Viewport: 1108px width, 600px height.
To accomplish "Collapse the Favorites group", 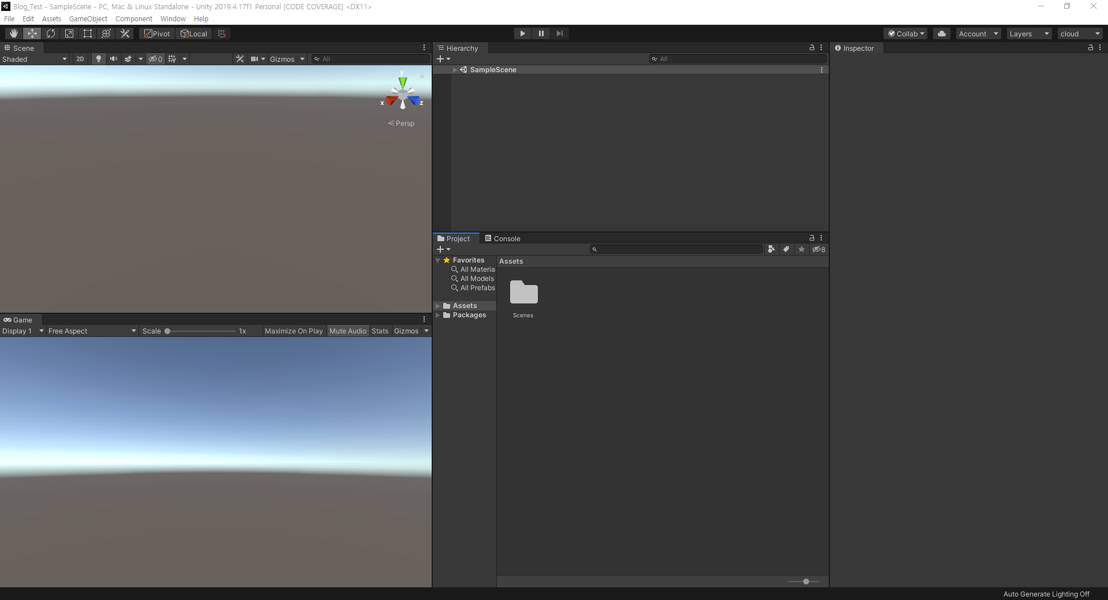I will pos(437,260).
